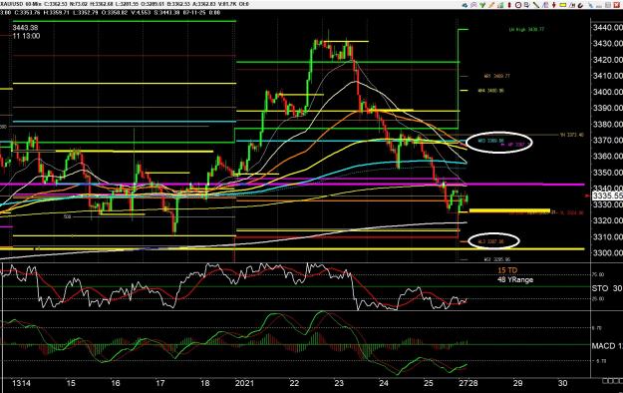This screenshot has height=393, width=623.
Task: Click the 3443.38 cursor price readout
Action: [x=25, y=28]
